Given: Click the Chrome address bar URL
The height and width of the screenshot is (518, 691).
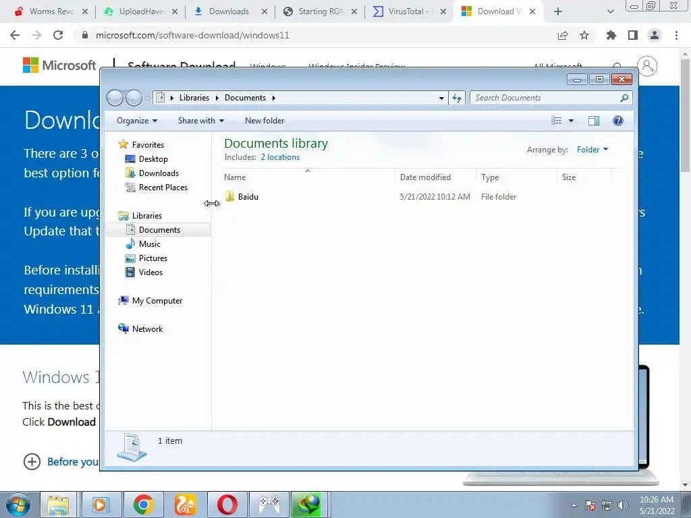Looking at the screenshot, I should point(192,35).
